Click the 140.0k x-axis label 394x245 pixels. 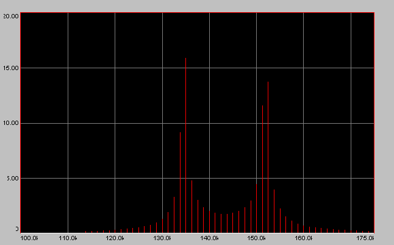pyautogui.click(x=209, y=238)
